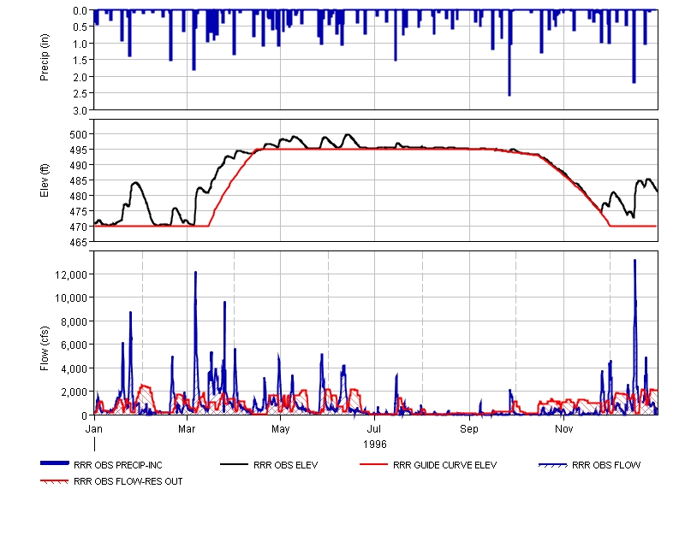685x536 pixels.
Task: Click the 500 tick label on elevation axis
Action: pos(79,134)
